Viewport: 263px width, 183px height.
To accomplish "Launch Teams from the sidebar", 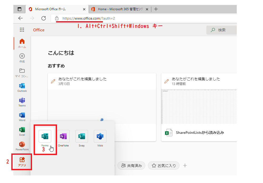I will click(x=22, y=102).
